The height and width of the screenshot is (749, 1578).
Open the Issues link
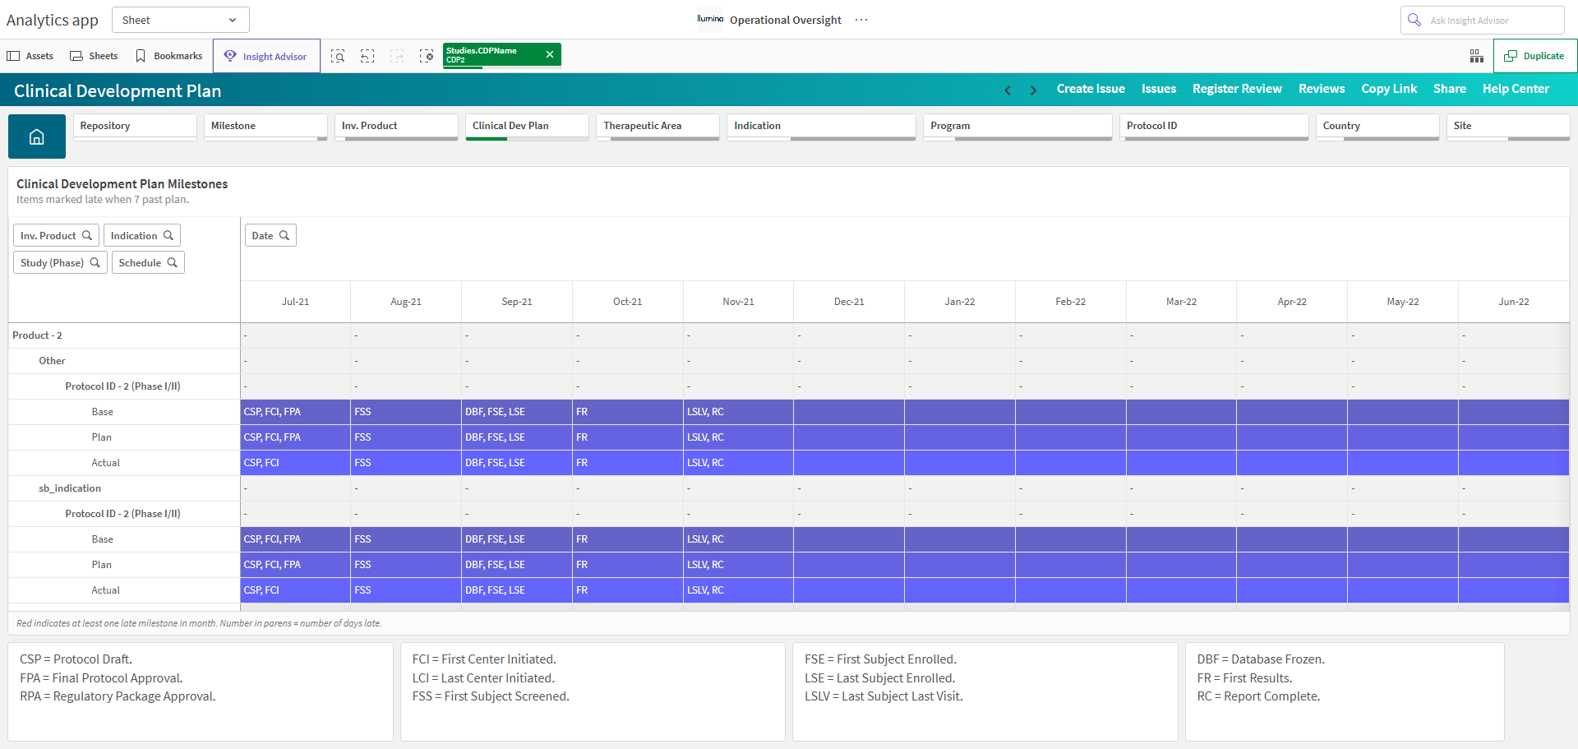[1158, 89]
